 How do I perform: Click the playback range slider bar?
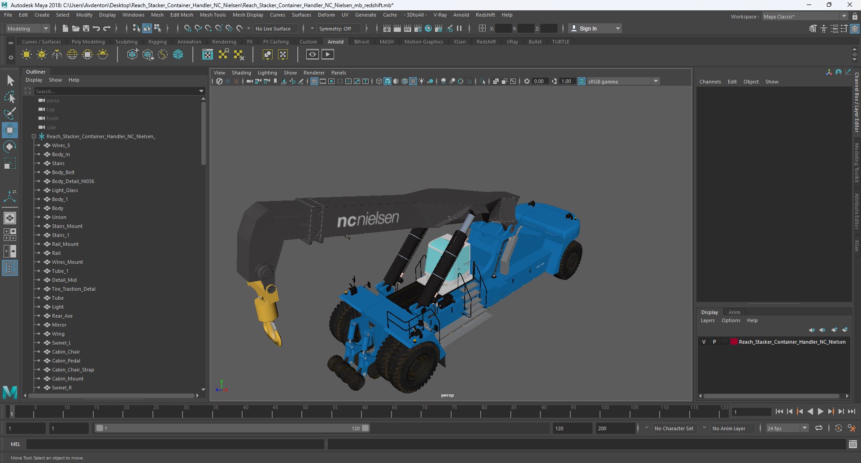click(x=232, y=428)
